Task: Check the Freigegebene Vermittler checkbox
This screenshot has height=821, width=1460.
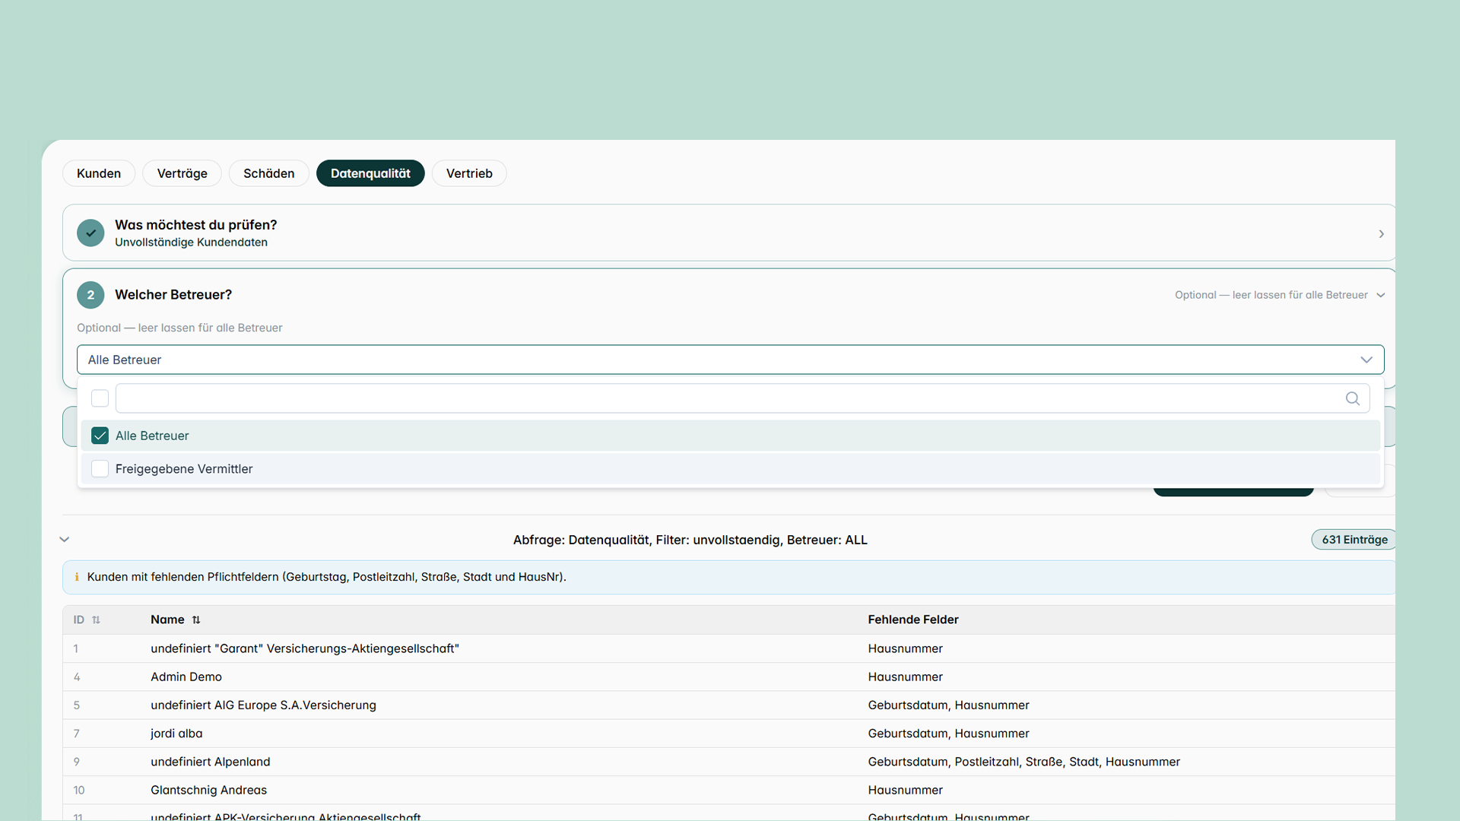Action: point(100,469)
